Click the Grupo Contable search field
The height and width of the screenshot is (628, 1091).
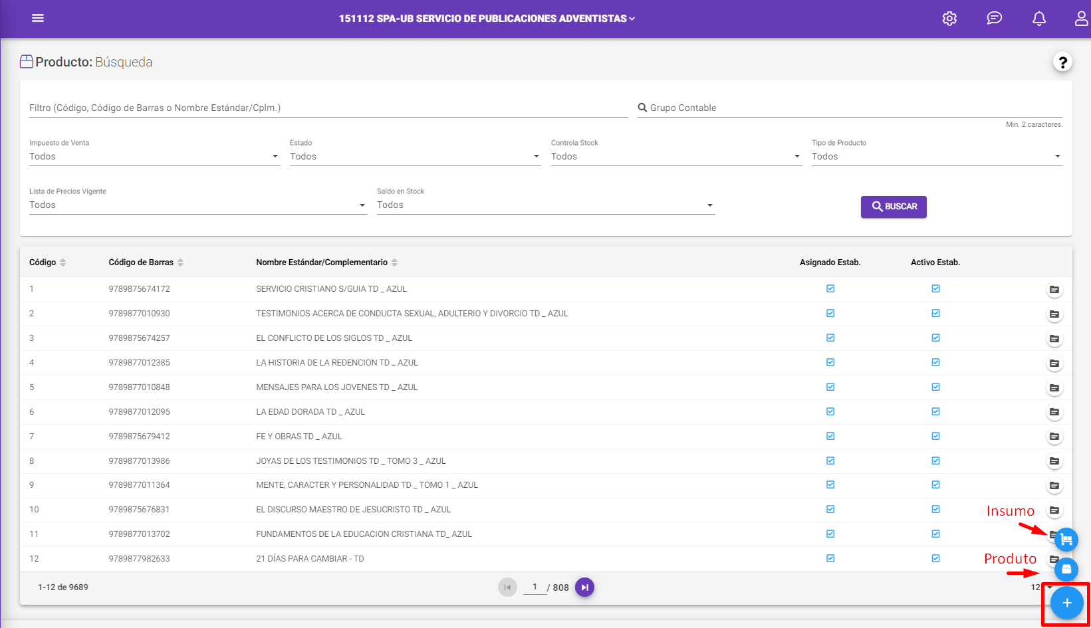(850, 108)
